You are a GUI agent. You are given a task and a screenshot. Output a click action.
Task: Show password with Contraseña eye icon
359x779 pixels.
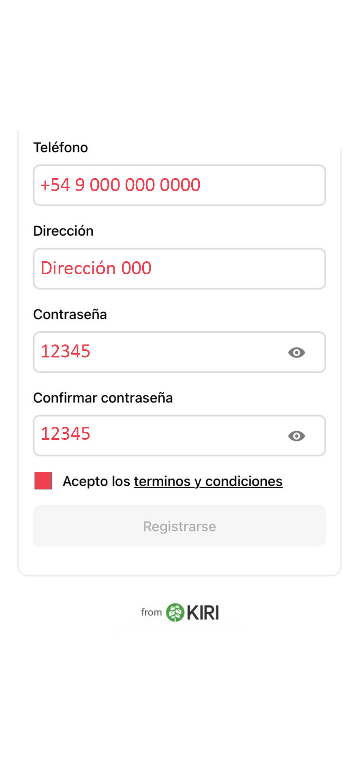297,353
